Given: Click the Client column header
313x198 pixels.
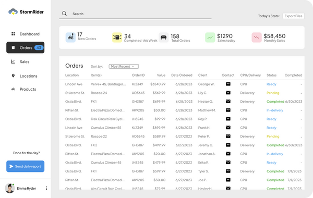Looking at the screenshot, I should [202, 75].
